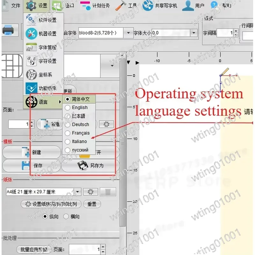Image resolution: width=255 pixels, height=255 pixels.
Task: Open the 共享写字机 menu
Action: 160,6
